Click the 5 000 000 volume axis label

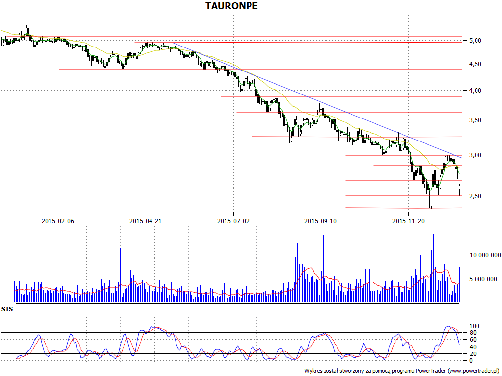(x=483, y=279)
